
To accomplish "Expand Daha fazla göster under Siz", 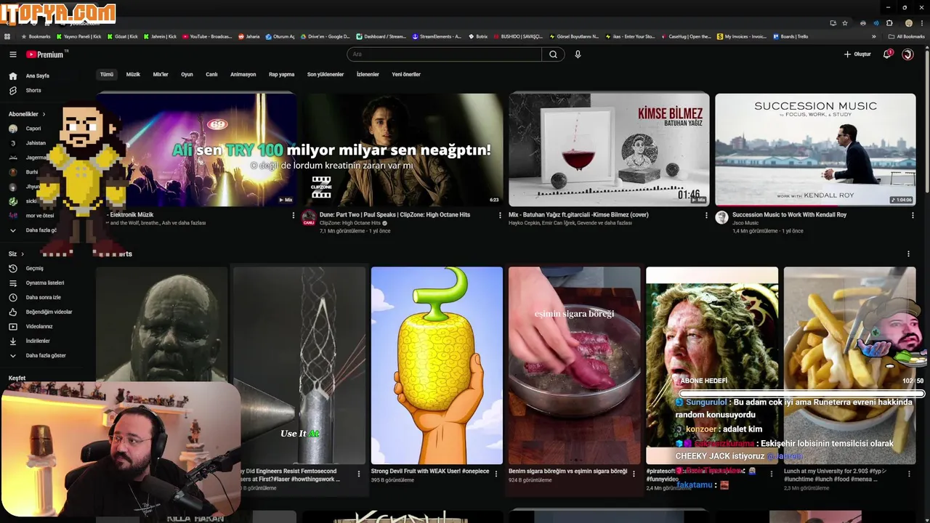I will click(x=38, y=355).
